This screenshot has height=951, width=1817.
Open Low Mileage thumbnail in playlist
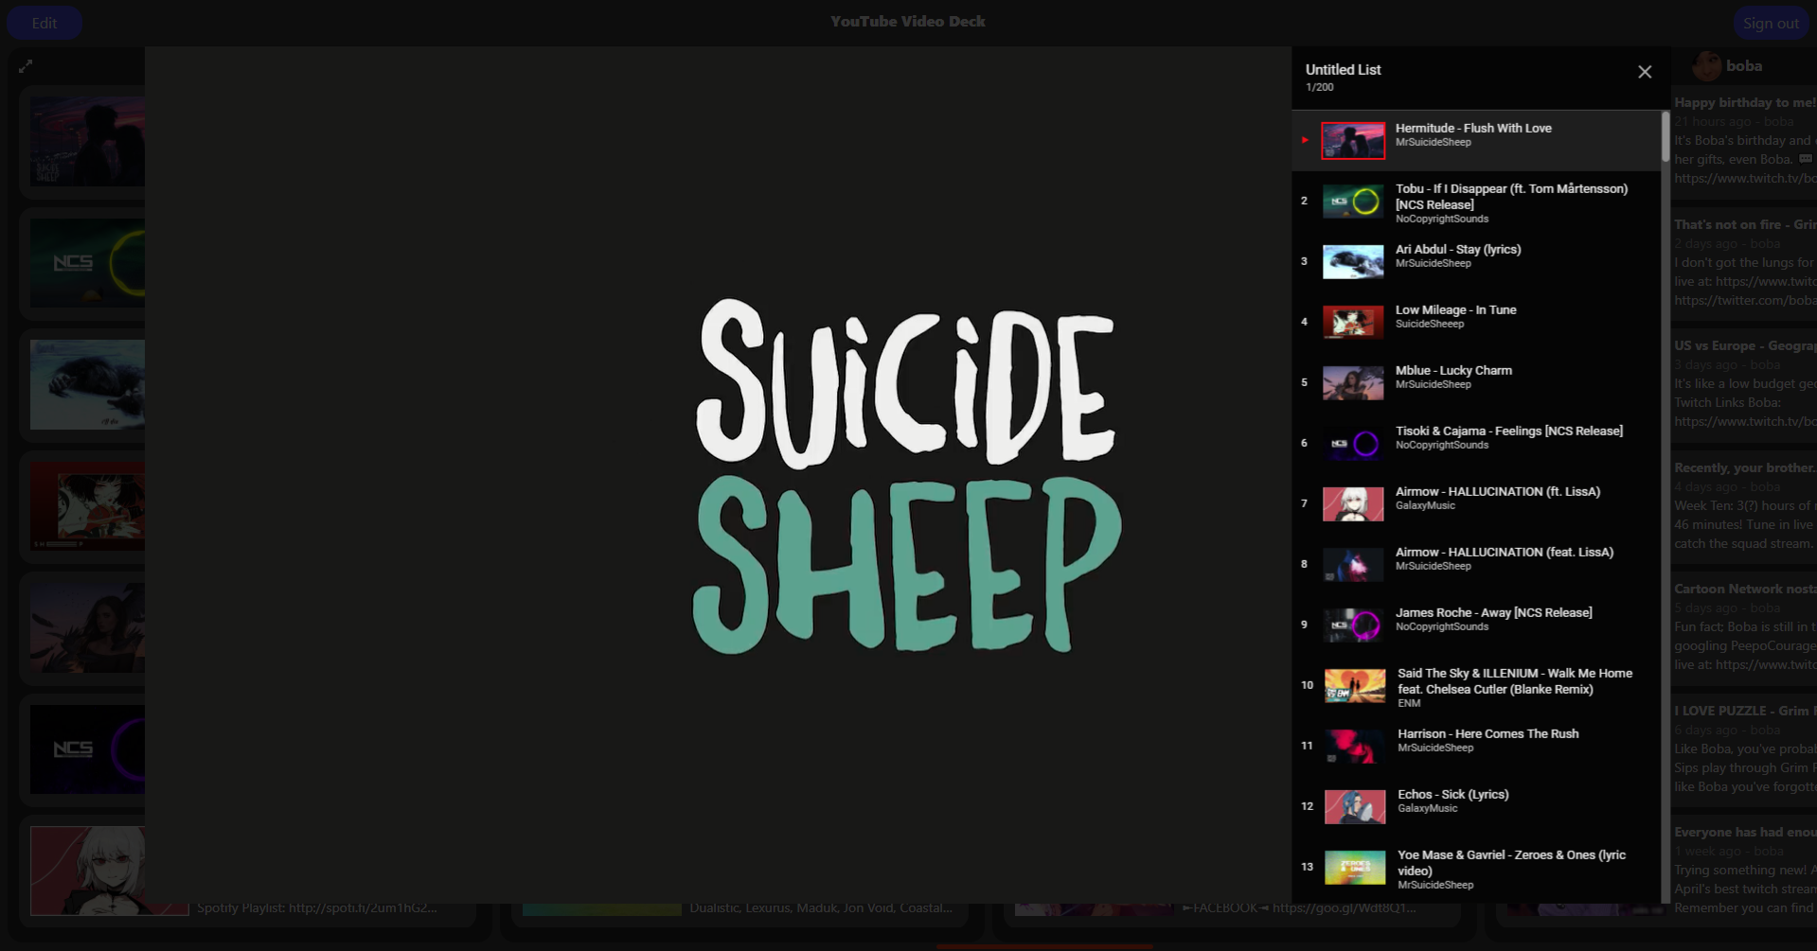tap(1352, 323)
